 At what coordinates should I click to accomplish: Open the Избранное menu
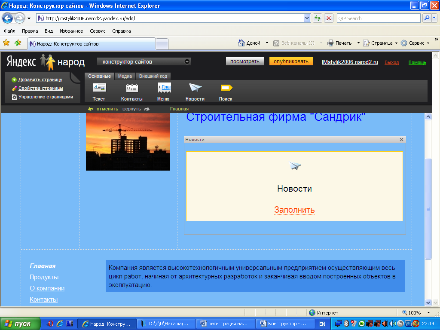[71, 31]
